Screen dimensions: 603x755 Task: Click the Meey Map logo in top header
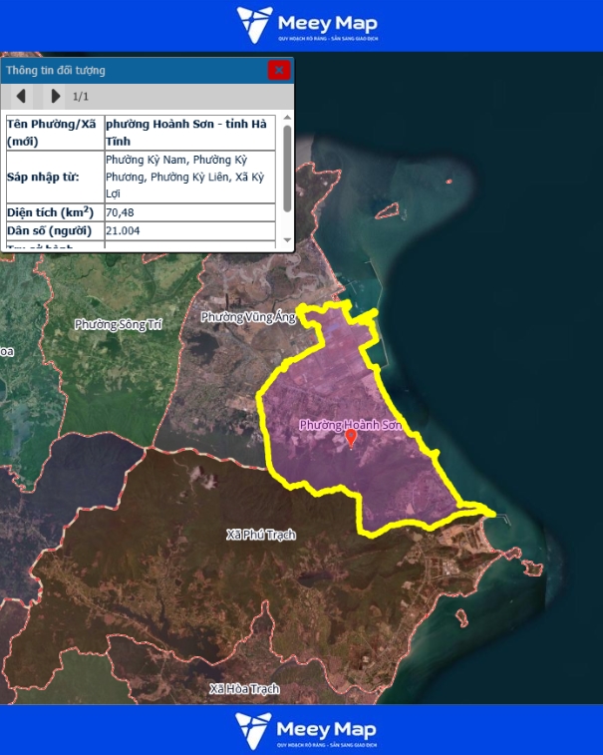[301, 25]
